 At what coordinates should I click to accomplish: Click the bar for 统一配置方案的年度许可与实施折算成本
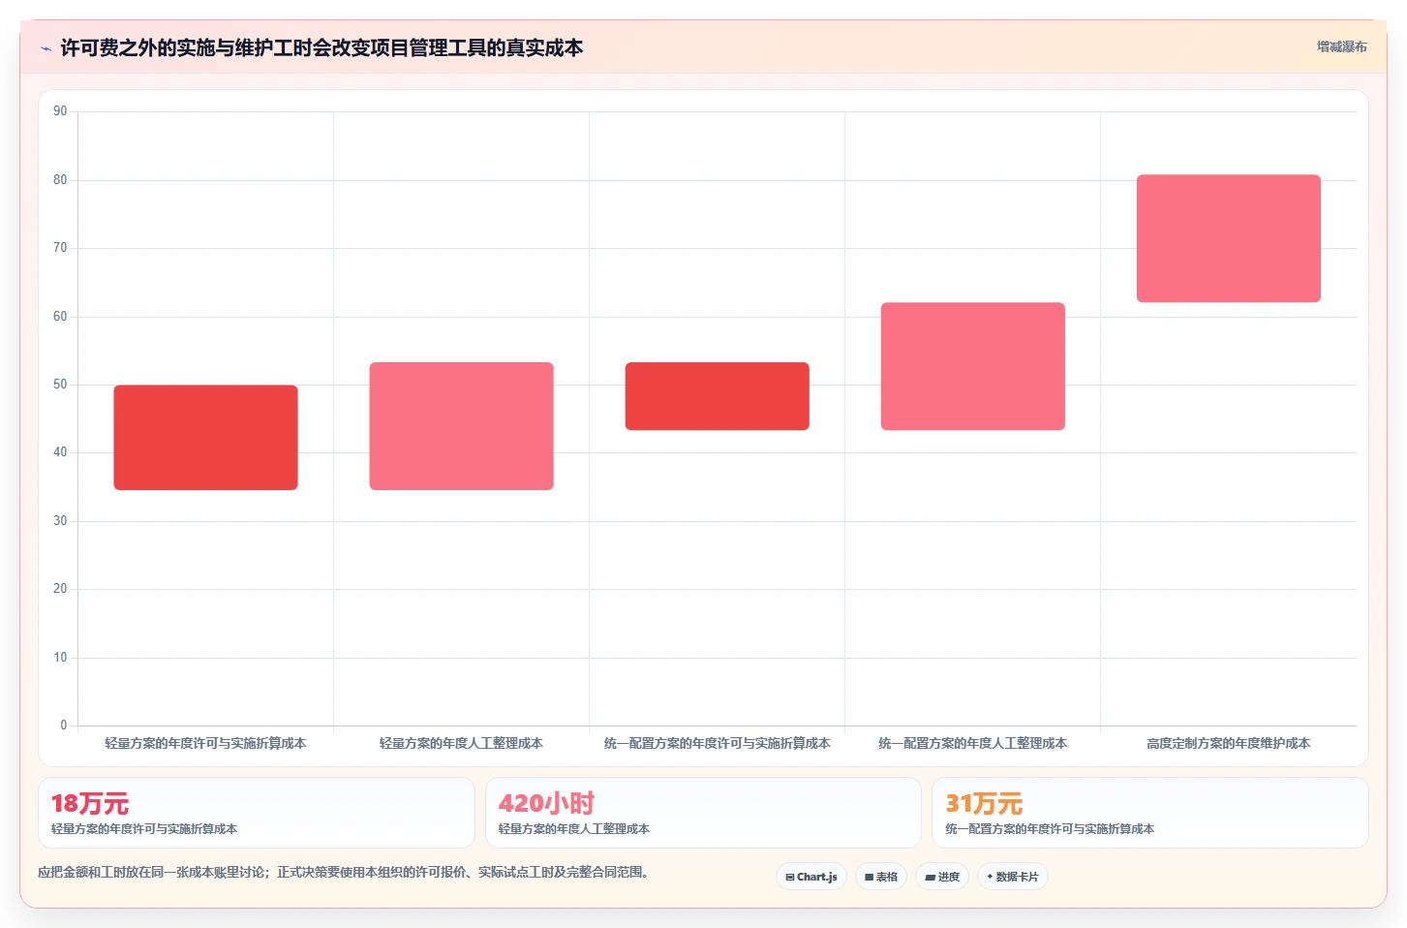tap(717, 396)
